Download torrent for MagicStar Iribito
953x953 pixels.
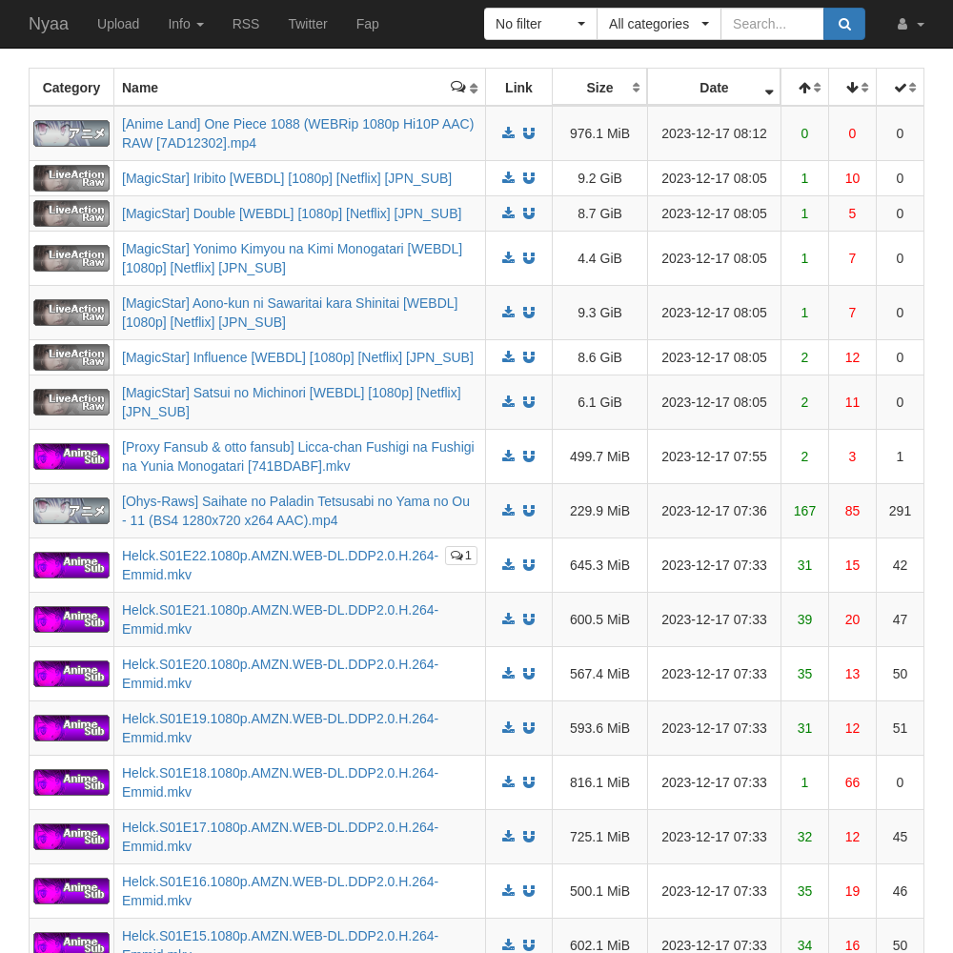point(508,178)
